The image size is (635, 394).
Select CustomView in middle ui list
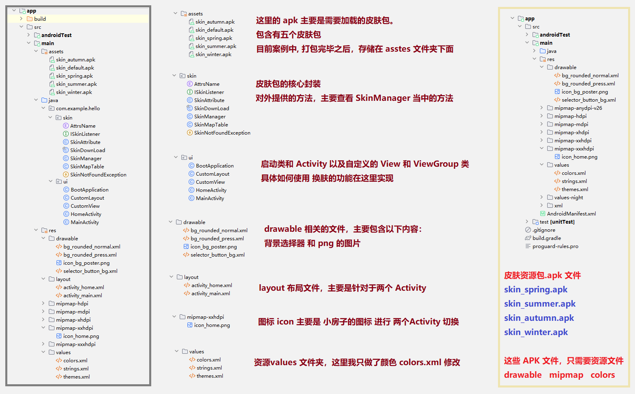[x=211, y=182]
